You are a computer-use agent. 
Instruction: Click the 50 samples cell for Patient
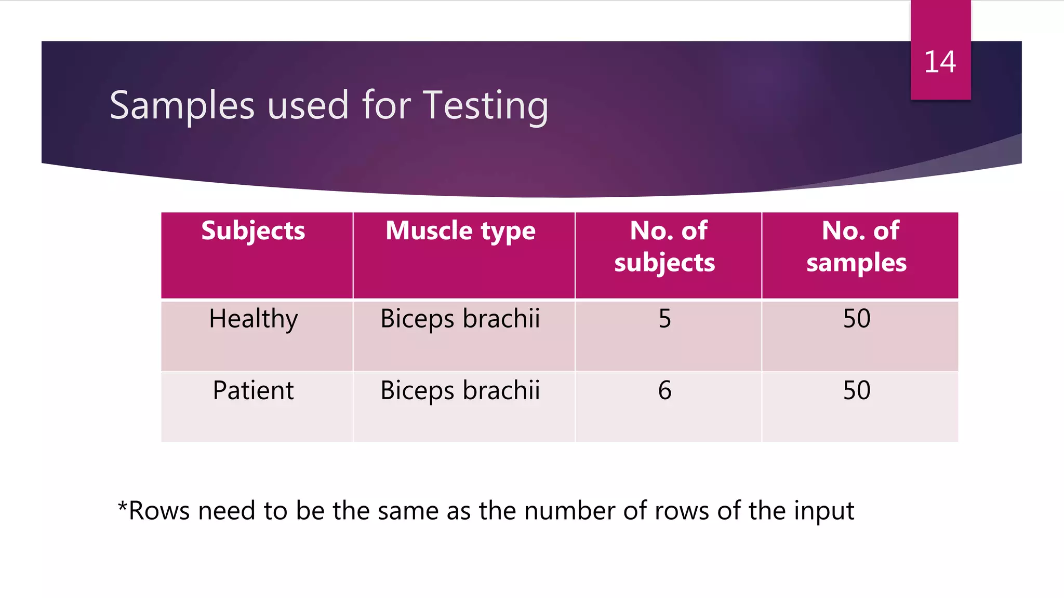(857, 390)
